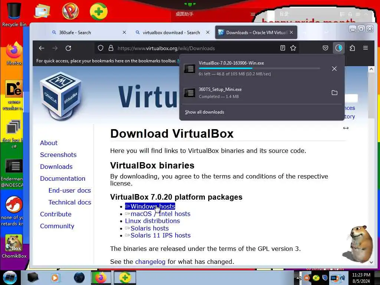Click the page vertical scrollbar thumb
380x285 pixels.
(371, 96)
